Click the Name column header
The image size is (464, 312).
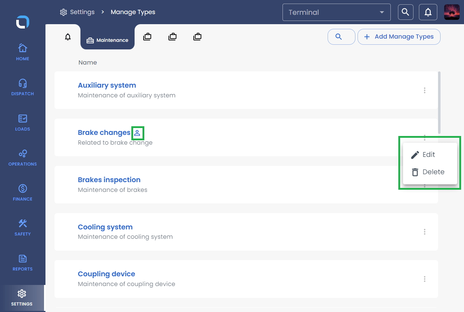(x=88, y=62)
